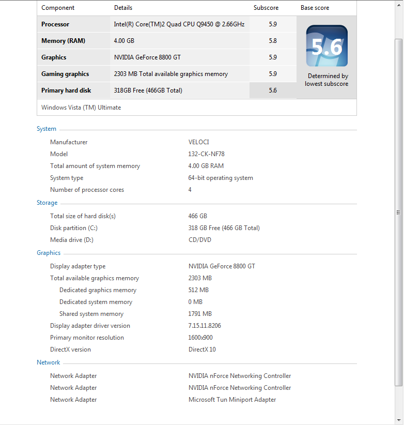This screenshot has width=404, height=425.
Task: Click the Storage section heading
Action: point(47,203)
